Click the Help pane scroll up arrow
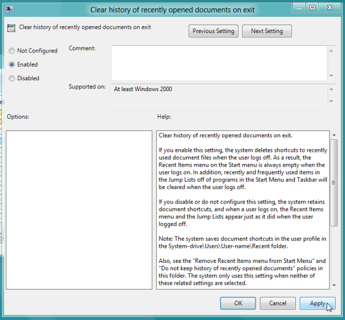The image size is (345, 320). tap(334, 135)
